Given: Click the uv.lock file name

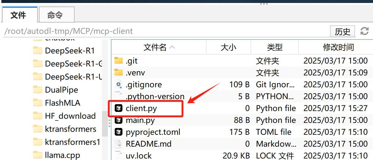Looking at the screenshot, I should tap(139, 156).
